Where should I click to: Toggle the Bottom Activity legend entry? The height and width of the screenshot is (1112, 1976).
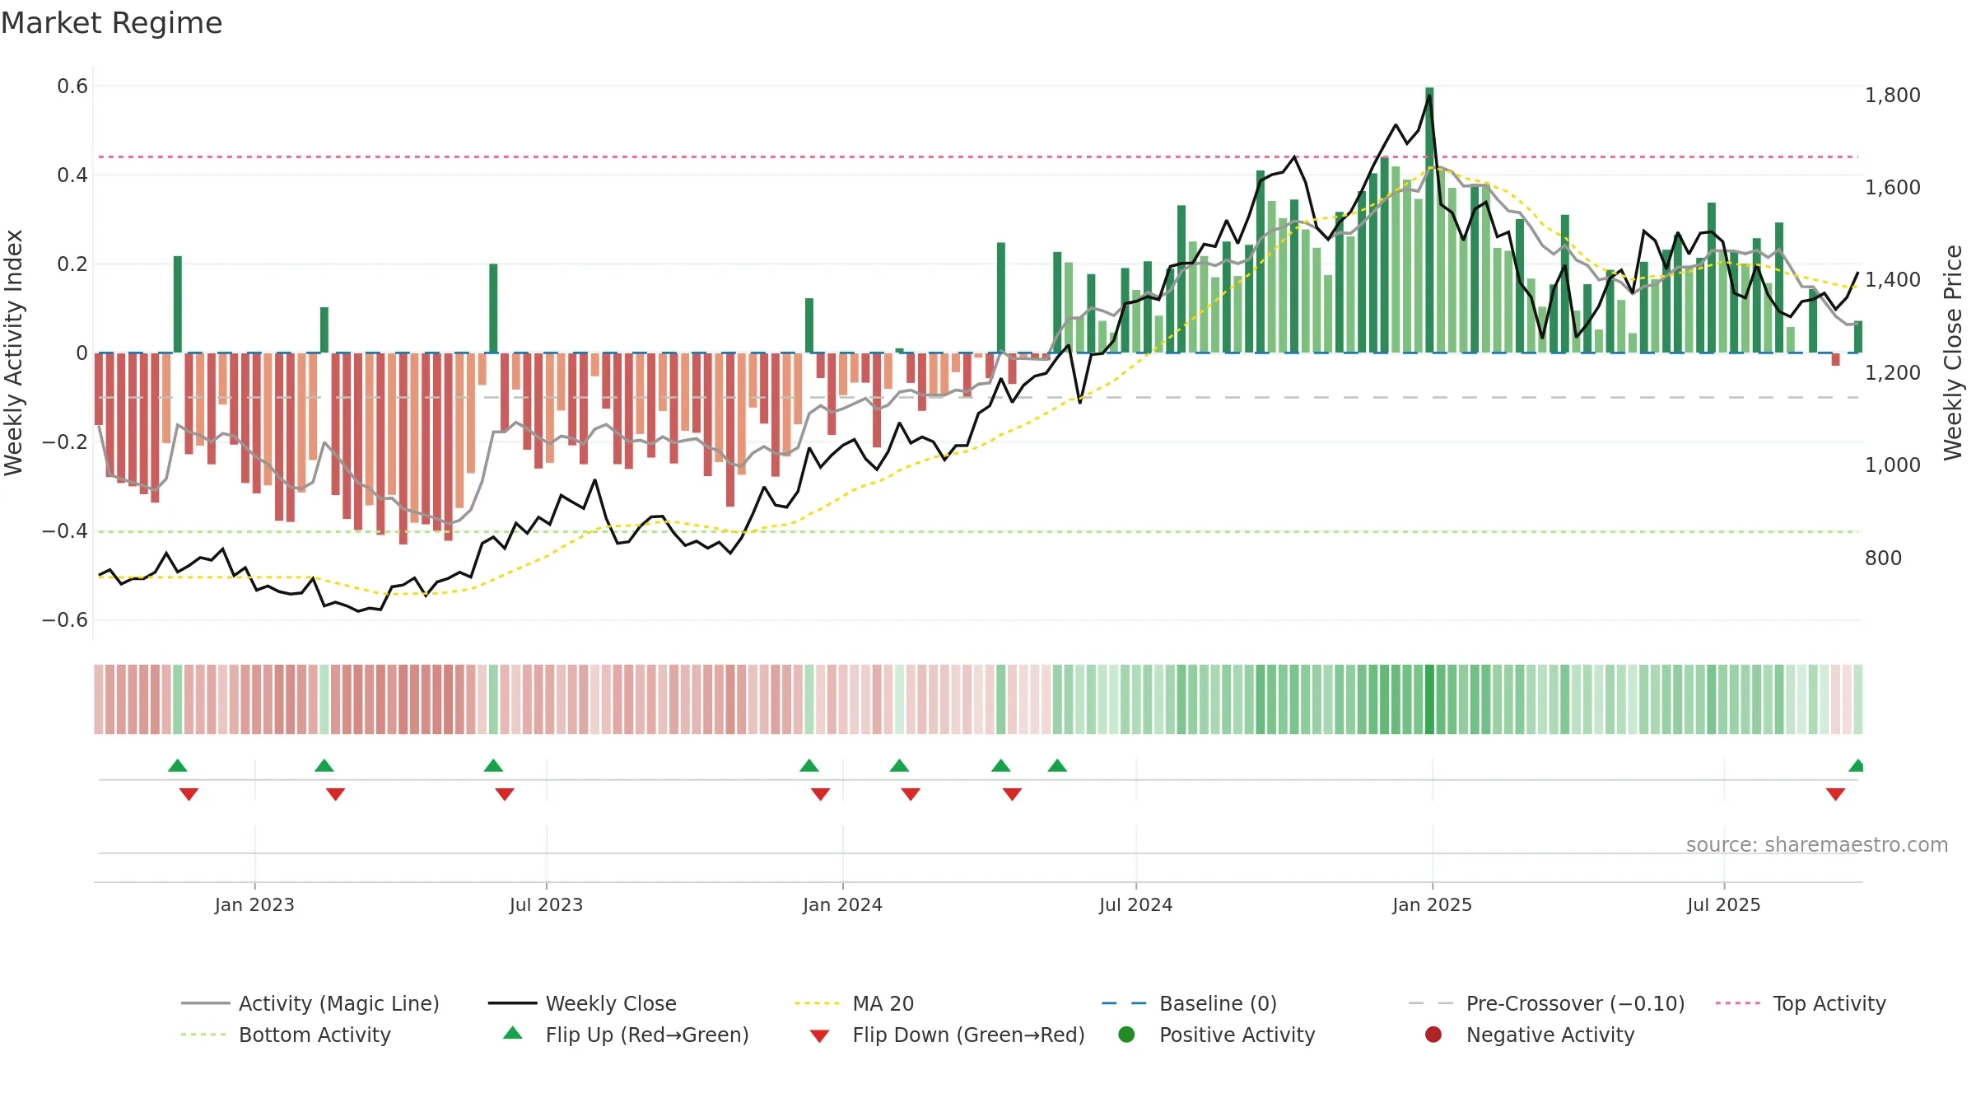(x=286, y=1035)
